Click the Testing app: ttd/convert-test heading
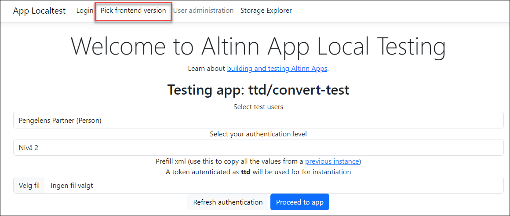510x216 pixels. click(x=258, y=90)
